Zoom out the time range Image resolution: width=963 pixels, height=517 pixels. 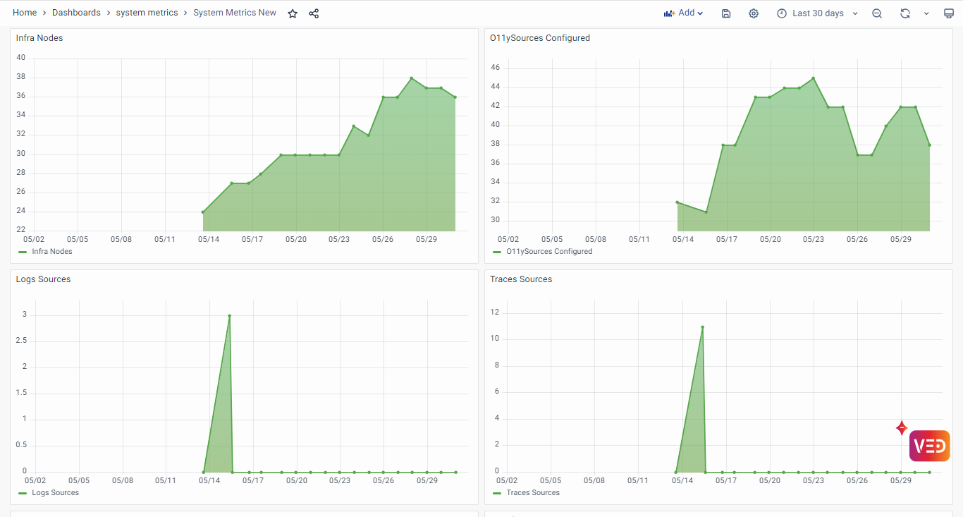(x=877, y=13)
